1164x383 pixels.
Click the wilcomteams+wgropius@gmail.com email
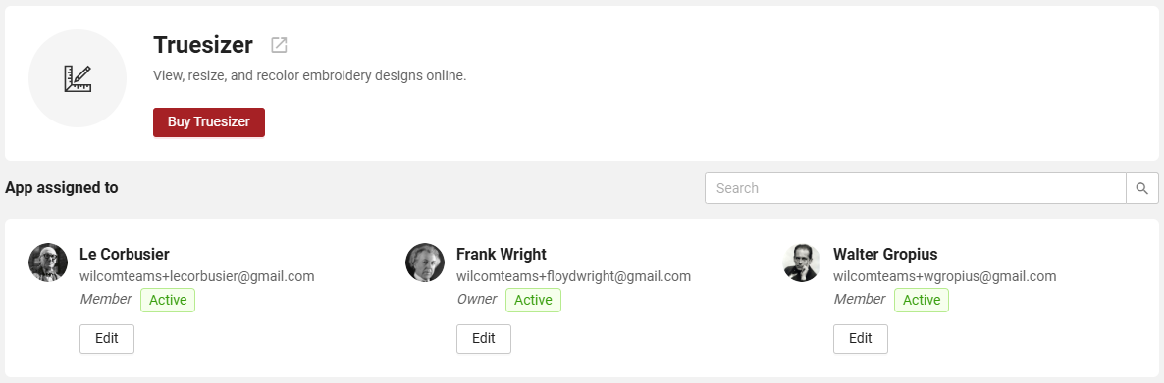click(x=945, y=276)
